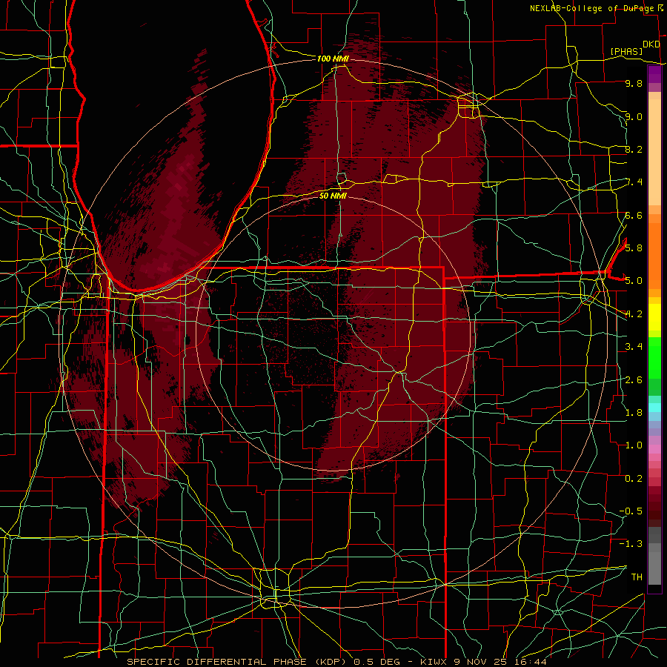Click the 6.6 scale value
The height and width of the screenshot is (667, 667).
[634, 215]
